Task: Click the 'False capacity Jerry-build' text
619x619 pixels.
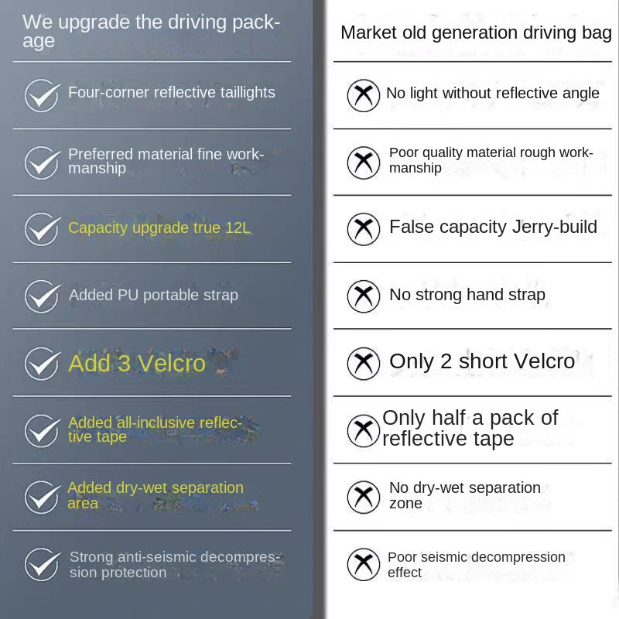Action: point(493,227)
